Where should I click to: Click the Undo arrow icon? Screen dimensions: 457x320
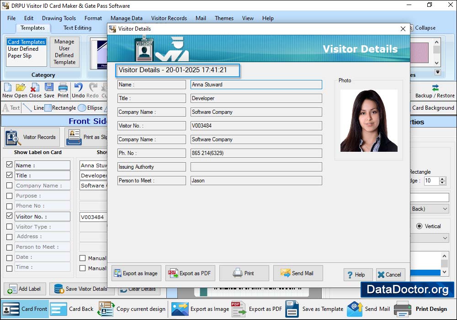pyautogui.click(x=78, y=87)
